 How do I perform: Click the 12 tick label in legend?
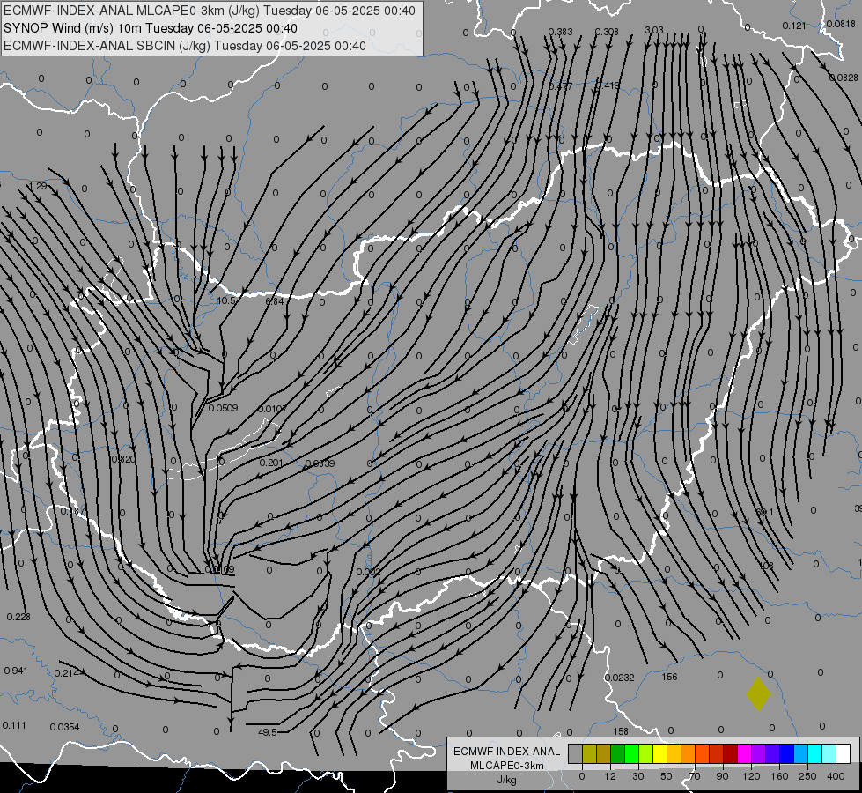610,776
